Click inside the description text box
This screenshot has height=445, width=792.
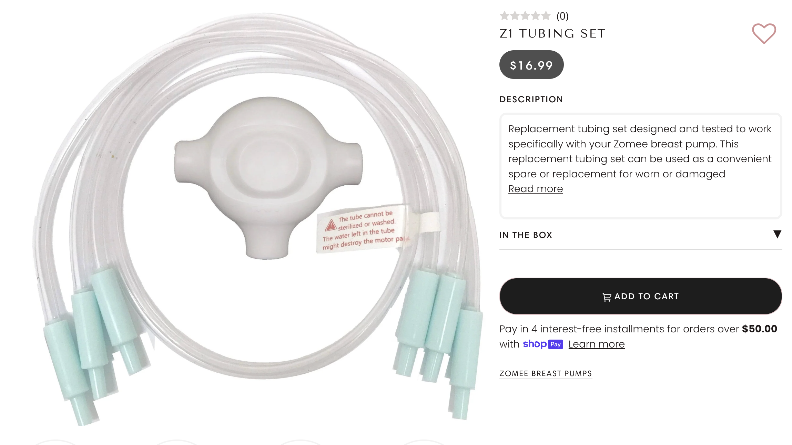pyautogui.click(x=641, y=166)
